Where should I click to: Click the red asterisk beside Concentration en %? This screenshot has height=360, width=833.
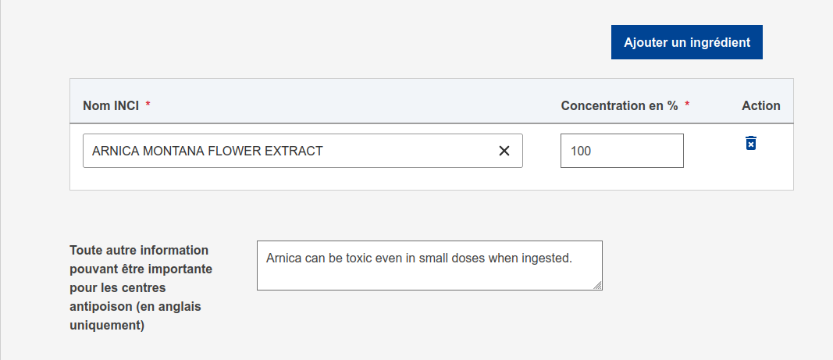tap(687, 105)
